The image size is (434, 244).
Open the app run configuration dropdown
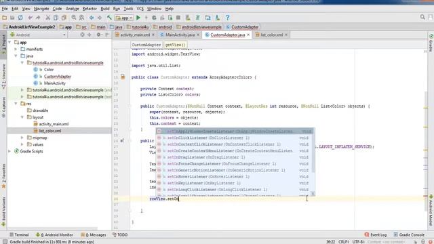click(124, 18)
